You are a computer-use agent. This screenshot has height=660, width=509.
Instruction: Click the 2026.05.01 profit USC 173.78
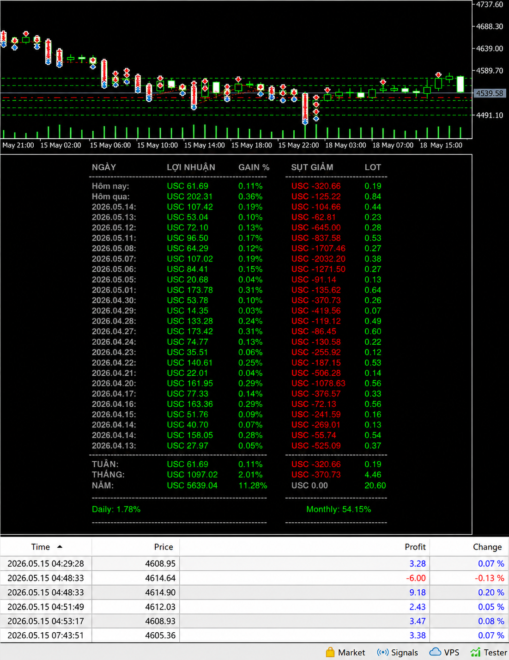(x=190, y=290)
